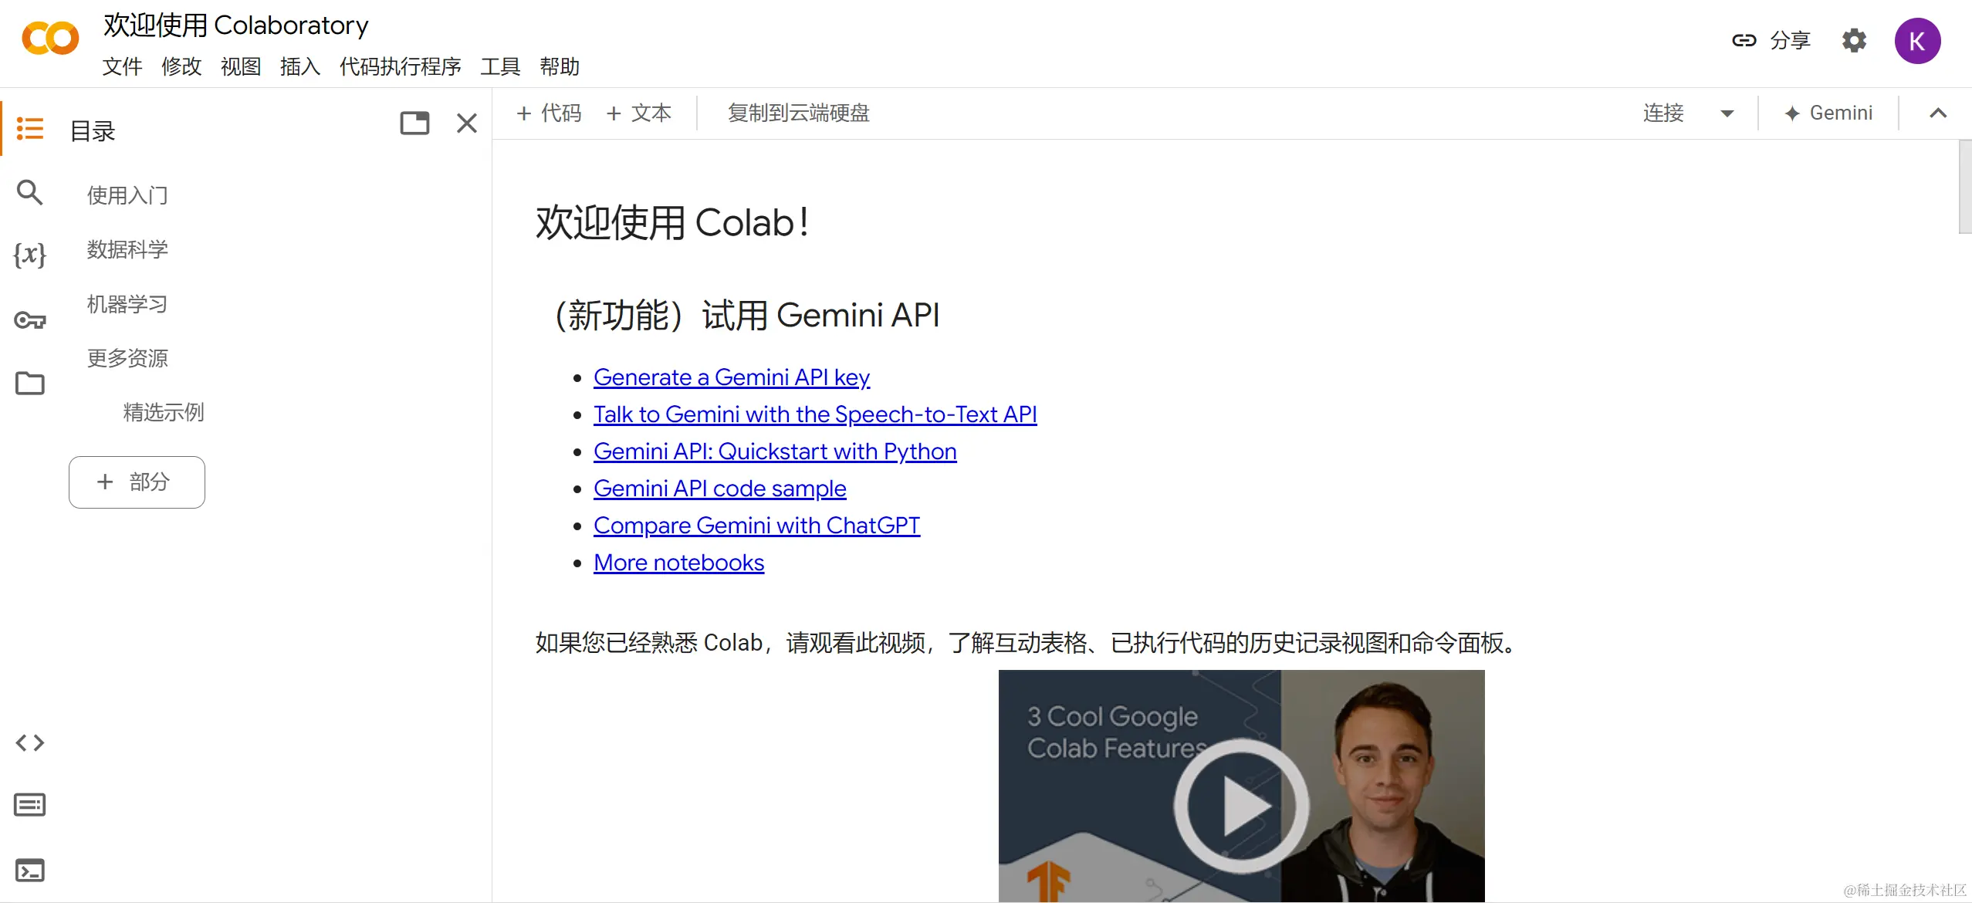Image resolution: width=1972 pixels, height=903 pixels.
Task: Open the Command palette icon
Action: click(29, 805)
